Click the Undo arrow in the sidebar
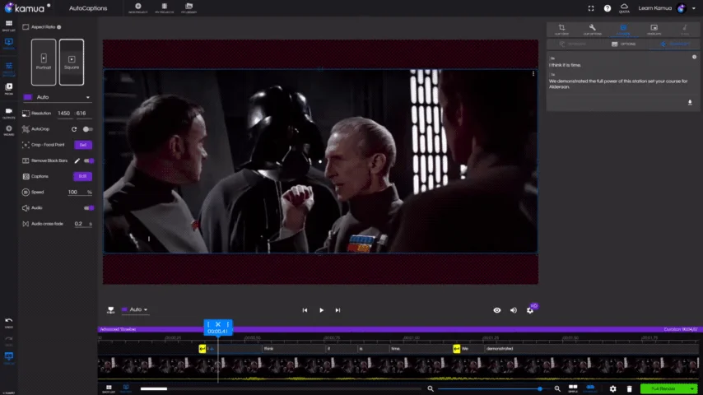Viewport: 703px width, 395px height. [8, 323]
